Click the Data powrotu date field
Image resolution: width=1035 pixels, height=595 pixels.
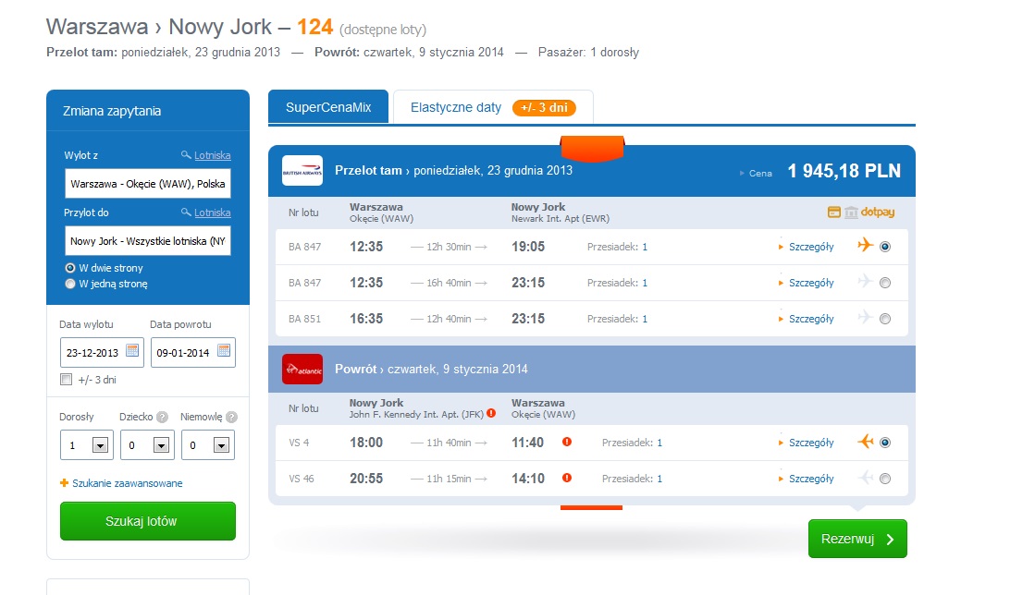pos(192,352)
